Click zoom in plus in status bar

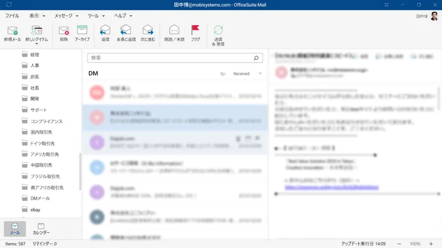[x=432, y=244]
